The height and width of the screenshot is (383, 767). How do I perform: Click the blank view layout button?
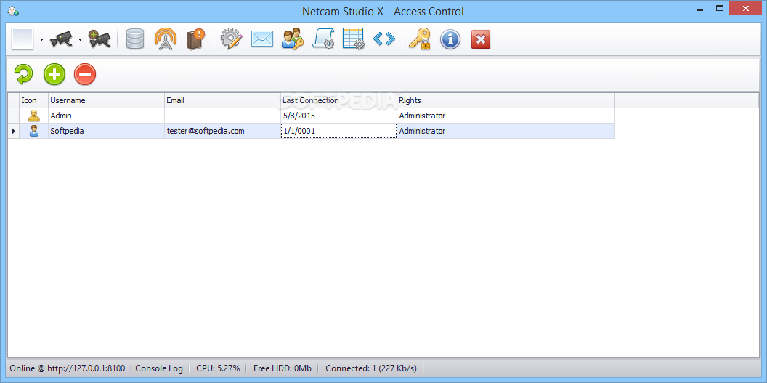click(23, 39)
